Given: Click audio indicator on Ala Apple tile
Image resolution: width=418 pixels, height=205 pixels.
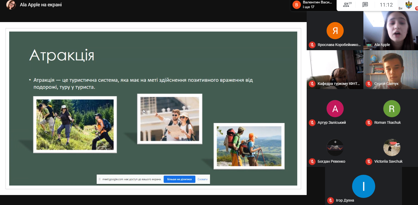Looking at the screenshot, I should coord(369,45).
